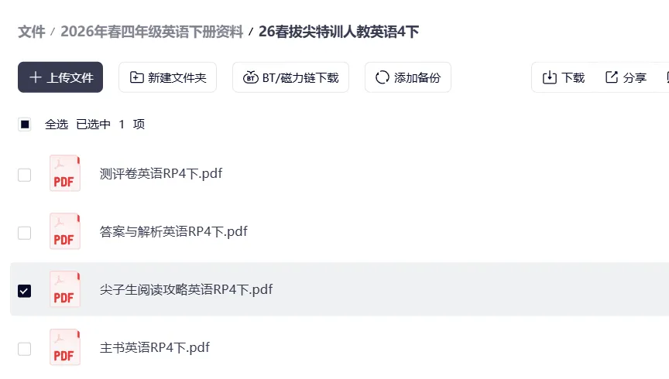The image size is (669, 379).
Task: Check the box for 答案与解析英语RP4下.pdf
Action: (x=25, y=233)
